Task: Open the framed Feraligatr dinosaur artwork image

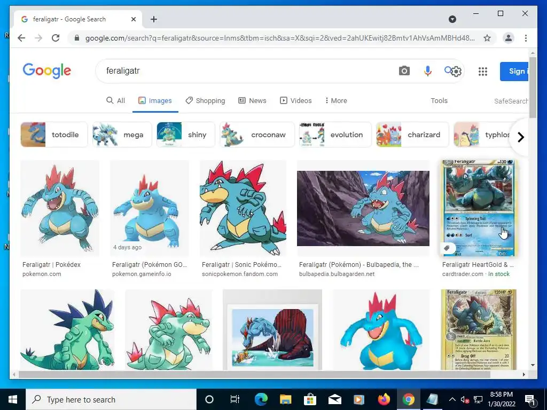Action: (x=272, y=329)
